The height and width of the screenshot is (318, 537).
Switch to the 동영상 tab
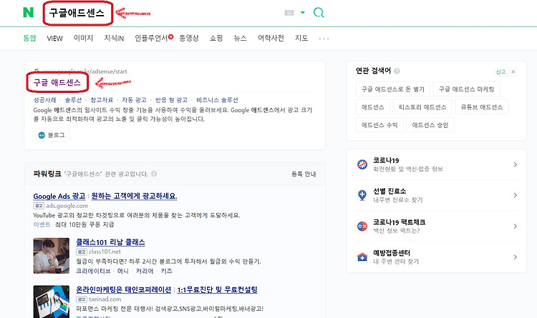click(x=189, y=38)
